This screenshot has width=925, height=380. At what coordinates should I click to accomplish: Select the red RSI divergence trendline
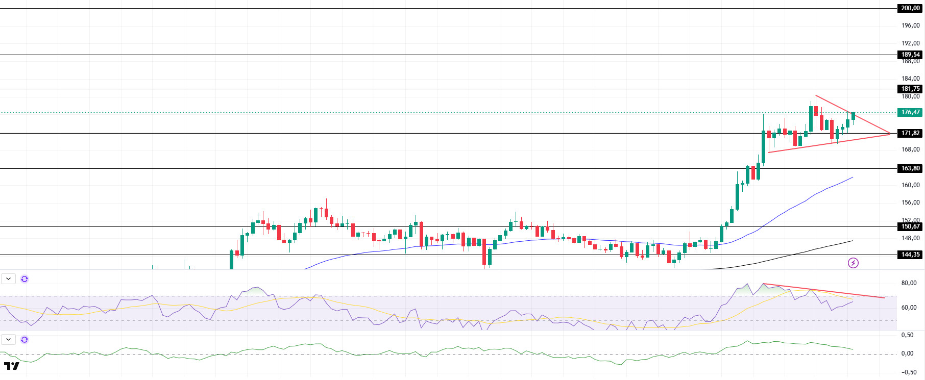click(823, 291)
